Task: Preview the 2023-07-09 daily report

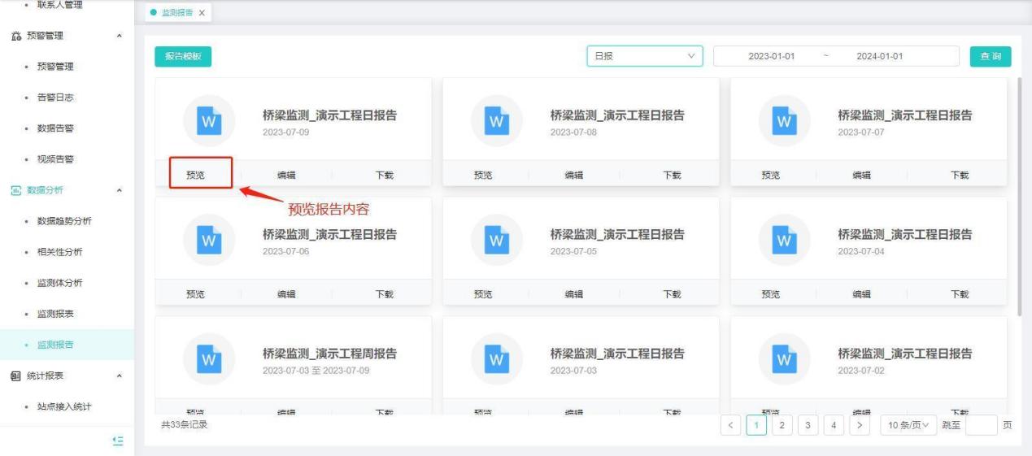Action: pos(196,175)
